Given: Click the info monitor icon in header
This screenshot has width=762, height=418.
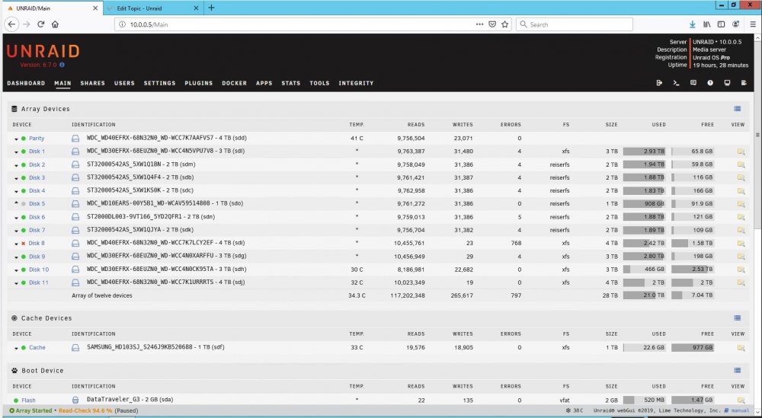Looking at the screenshot, I should pyautogui.click(x=727, y=83).
